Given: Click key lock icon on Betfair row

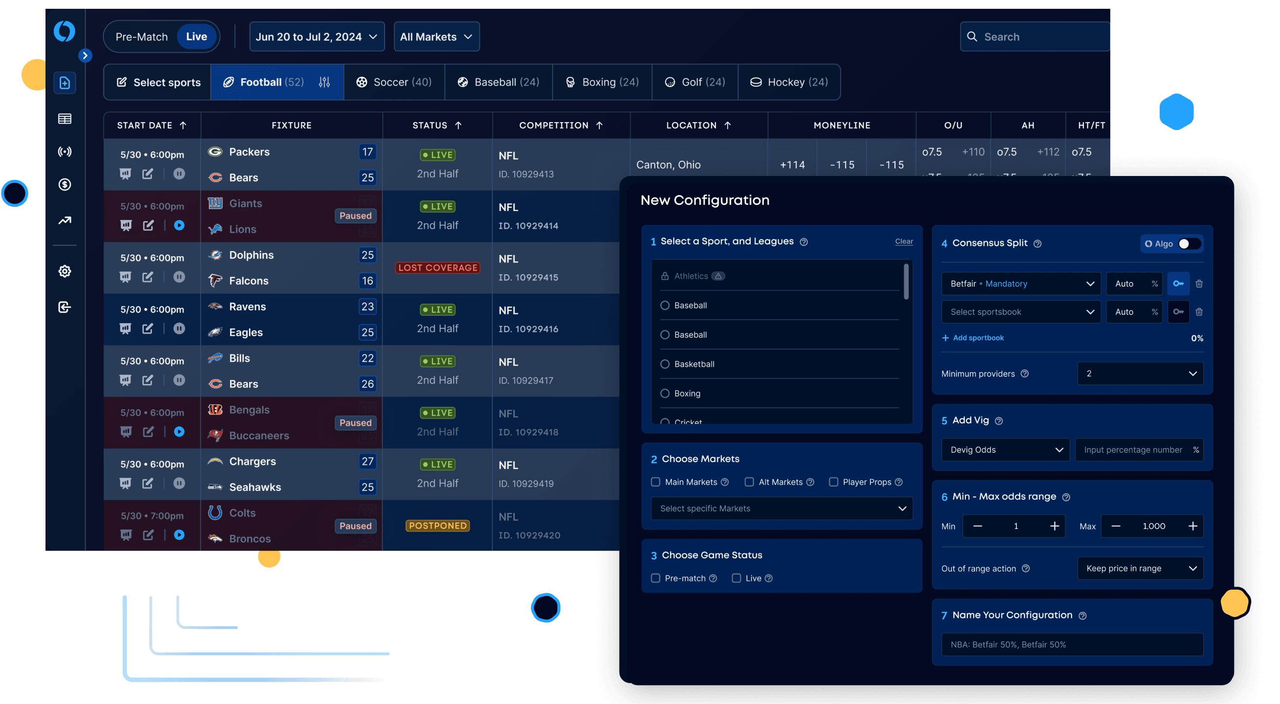Looking at the screenshot, I should 1178,284.
